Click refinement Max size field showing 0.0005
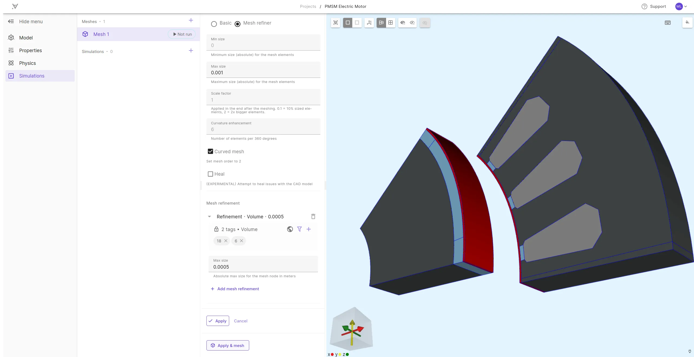 click(x=263, y=264)
